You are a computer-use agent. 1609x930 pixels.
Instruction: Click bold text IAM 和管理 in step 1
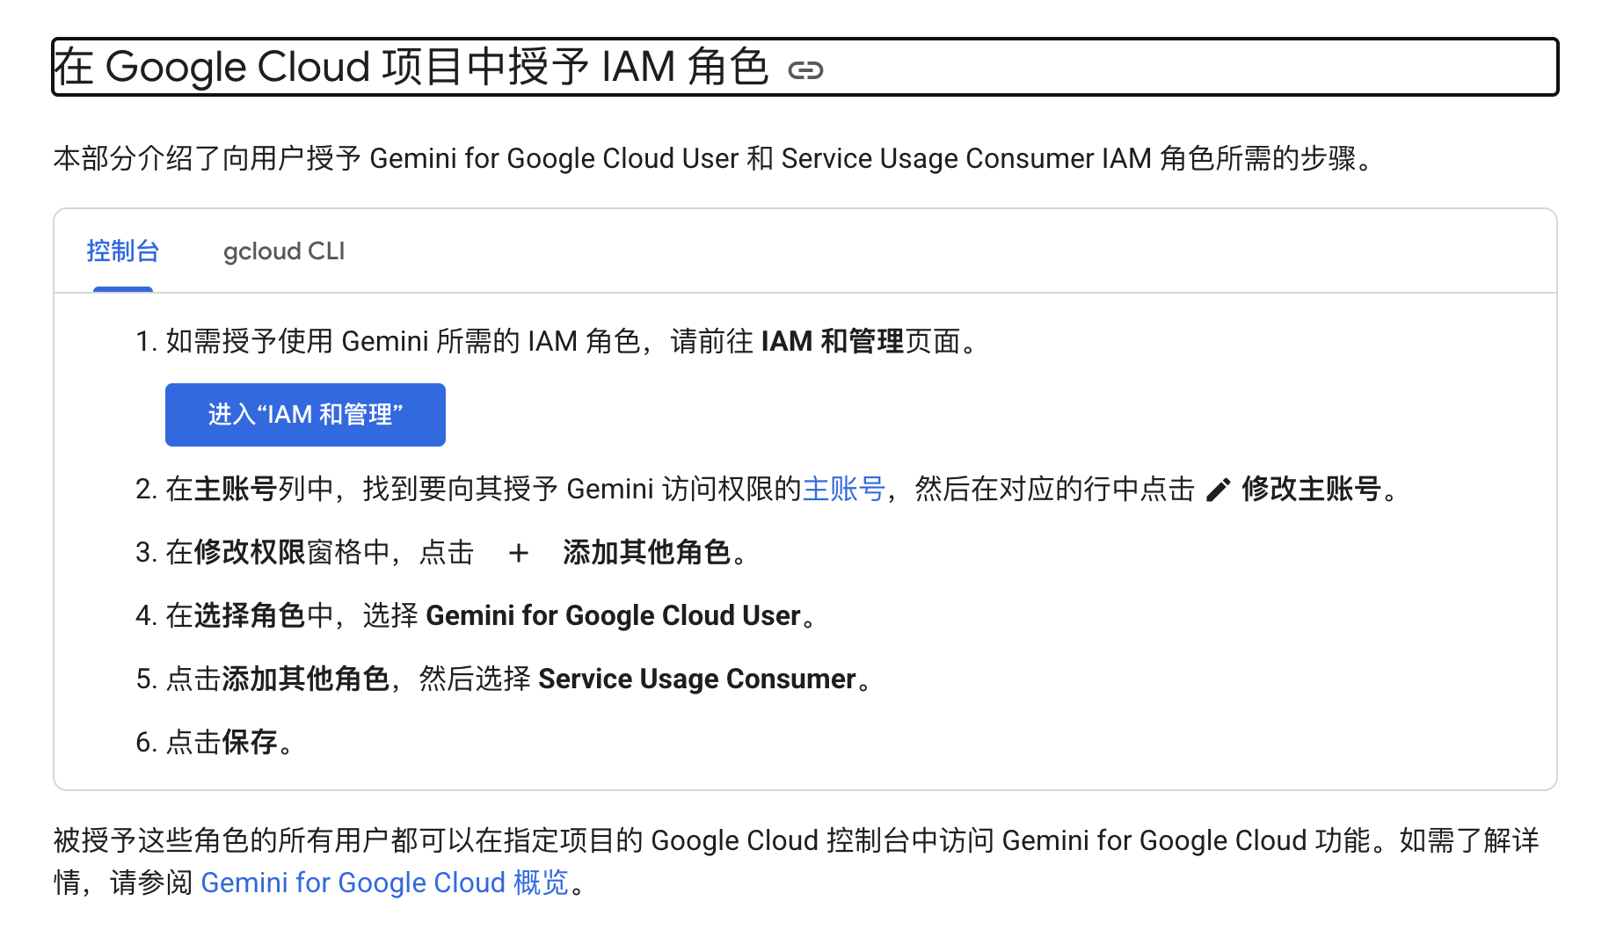click(x=832, y=341)
